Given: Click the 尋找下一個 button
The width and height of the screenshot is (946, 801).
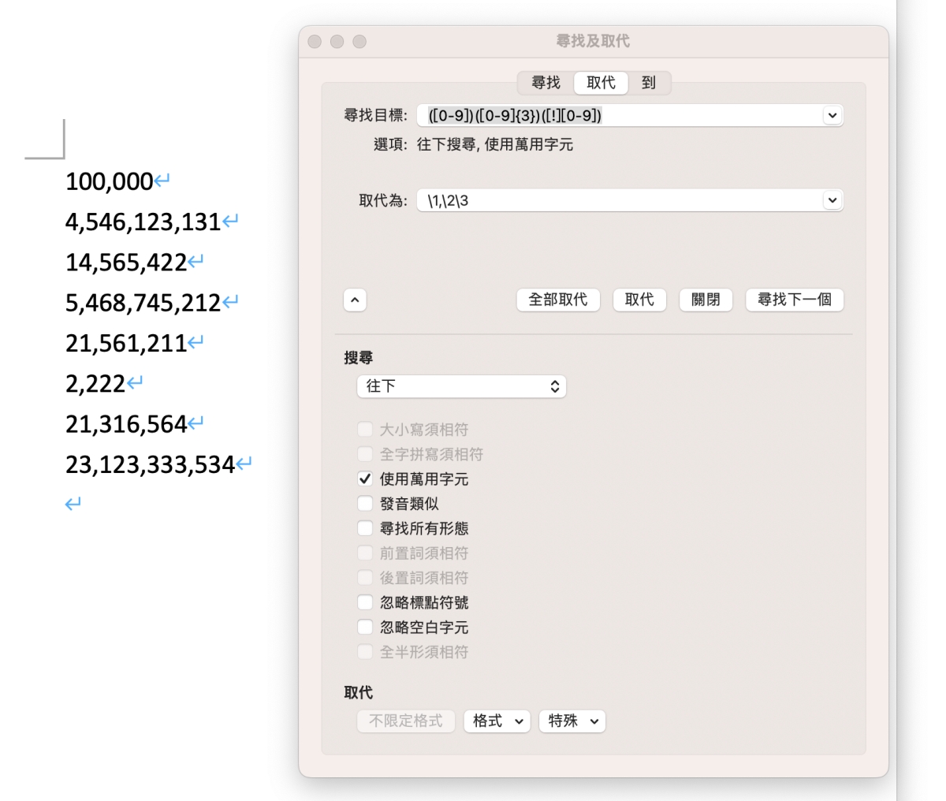Looking at the screenshot, I should [795, 300].
